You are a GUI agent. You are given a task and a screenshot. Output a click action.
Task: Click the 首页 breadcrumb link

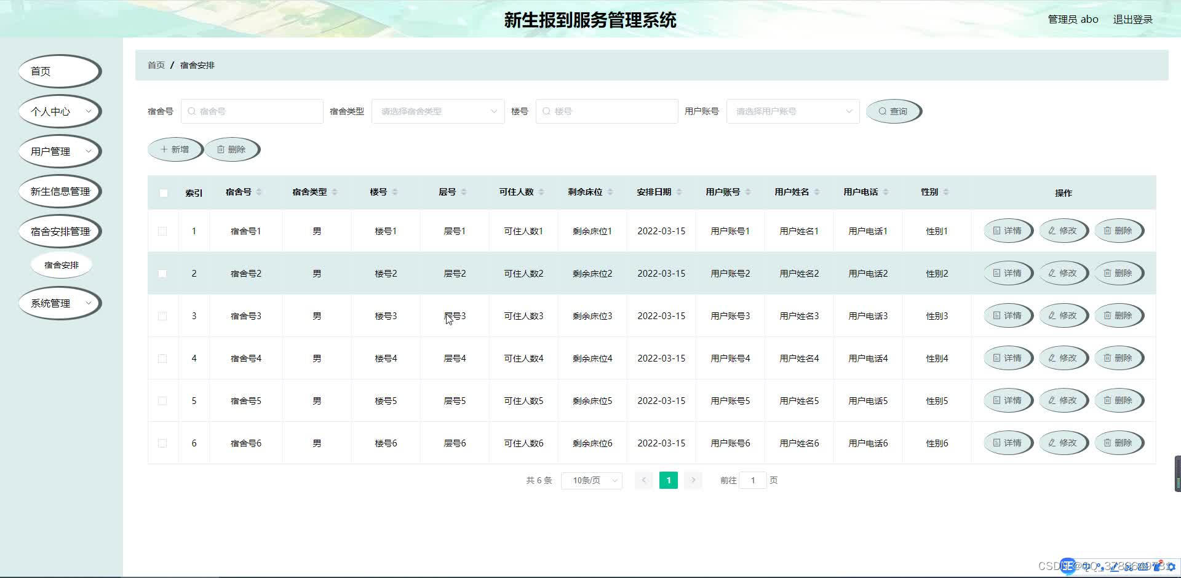click(x=156, y=65)
